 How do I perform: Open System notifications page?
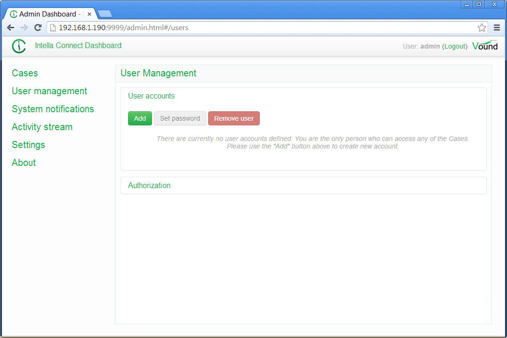[53, 109]
